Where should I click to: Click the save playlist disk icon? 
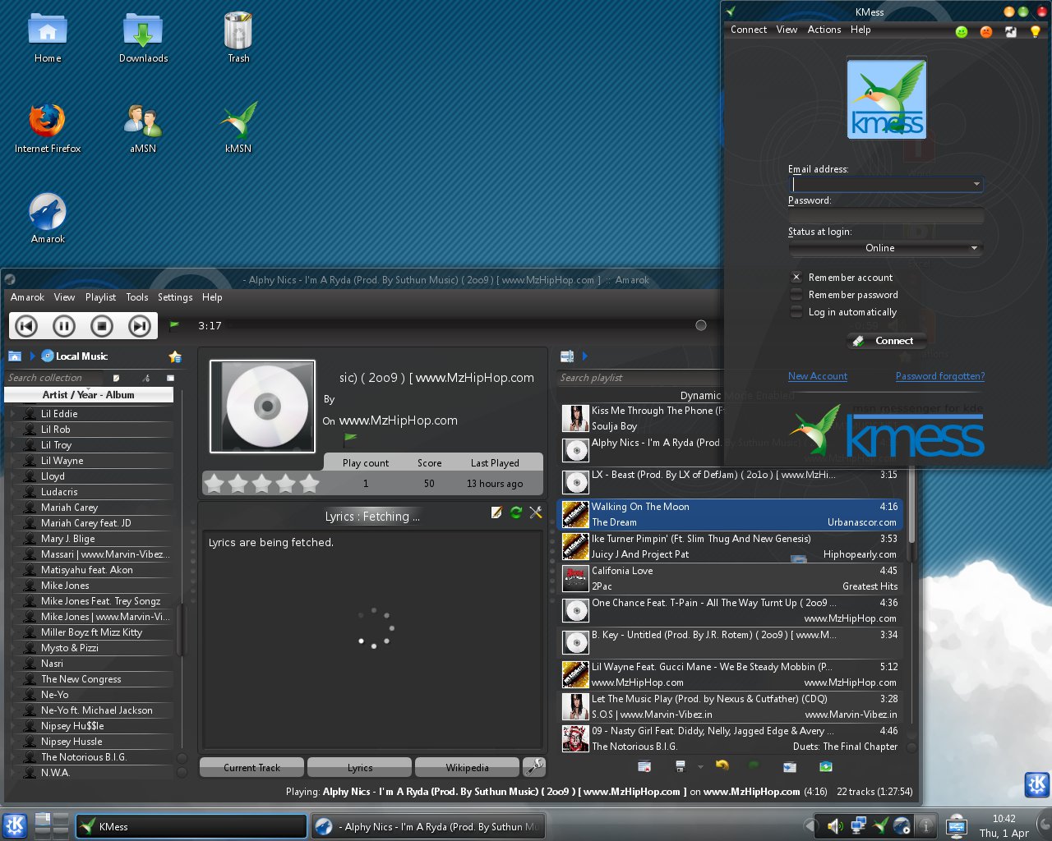(681, 766)
